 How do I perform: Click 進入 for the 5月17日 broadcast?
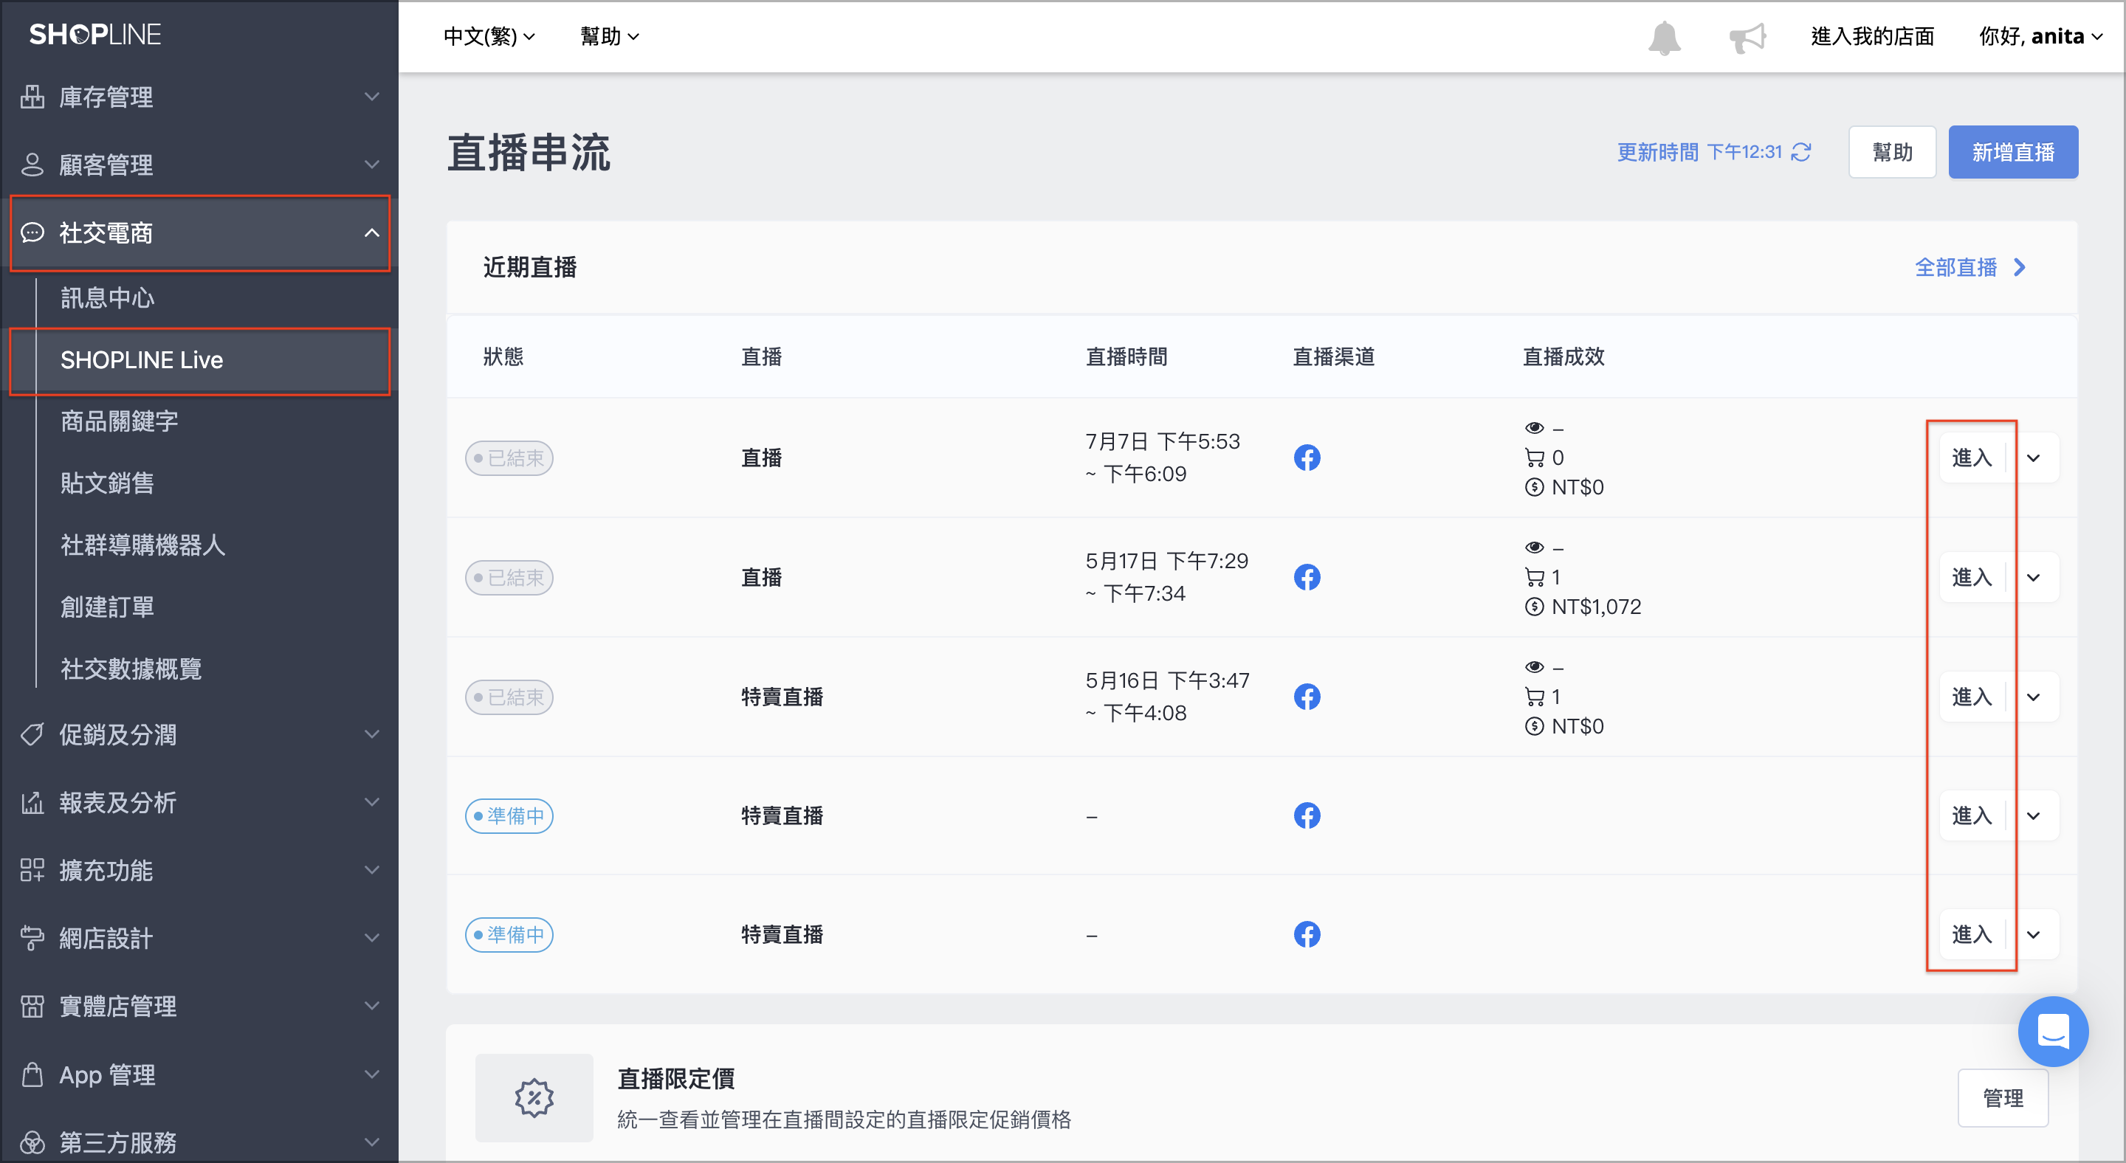1972,577
